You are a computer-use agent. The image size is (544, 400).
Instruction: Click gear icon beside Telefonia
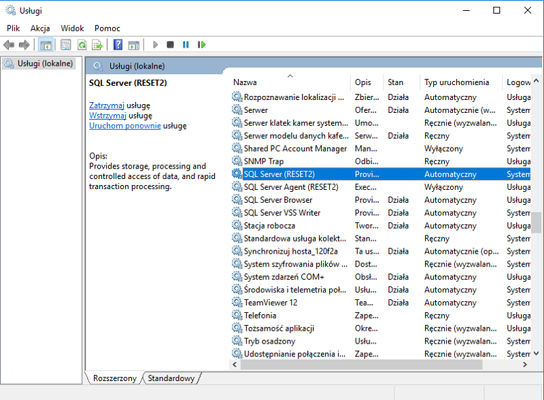coord(237,314)
